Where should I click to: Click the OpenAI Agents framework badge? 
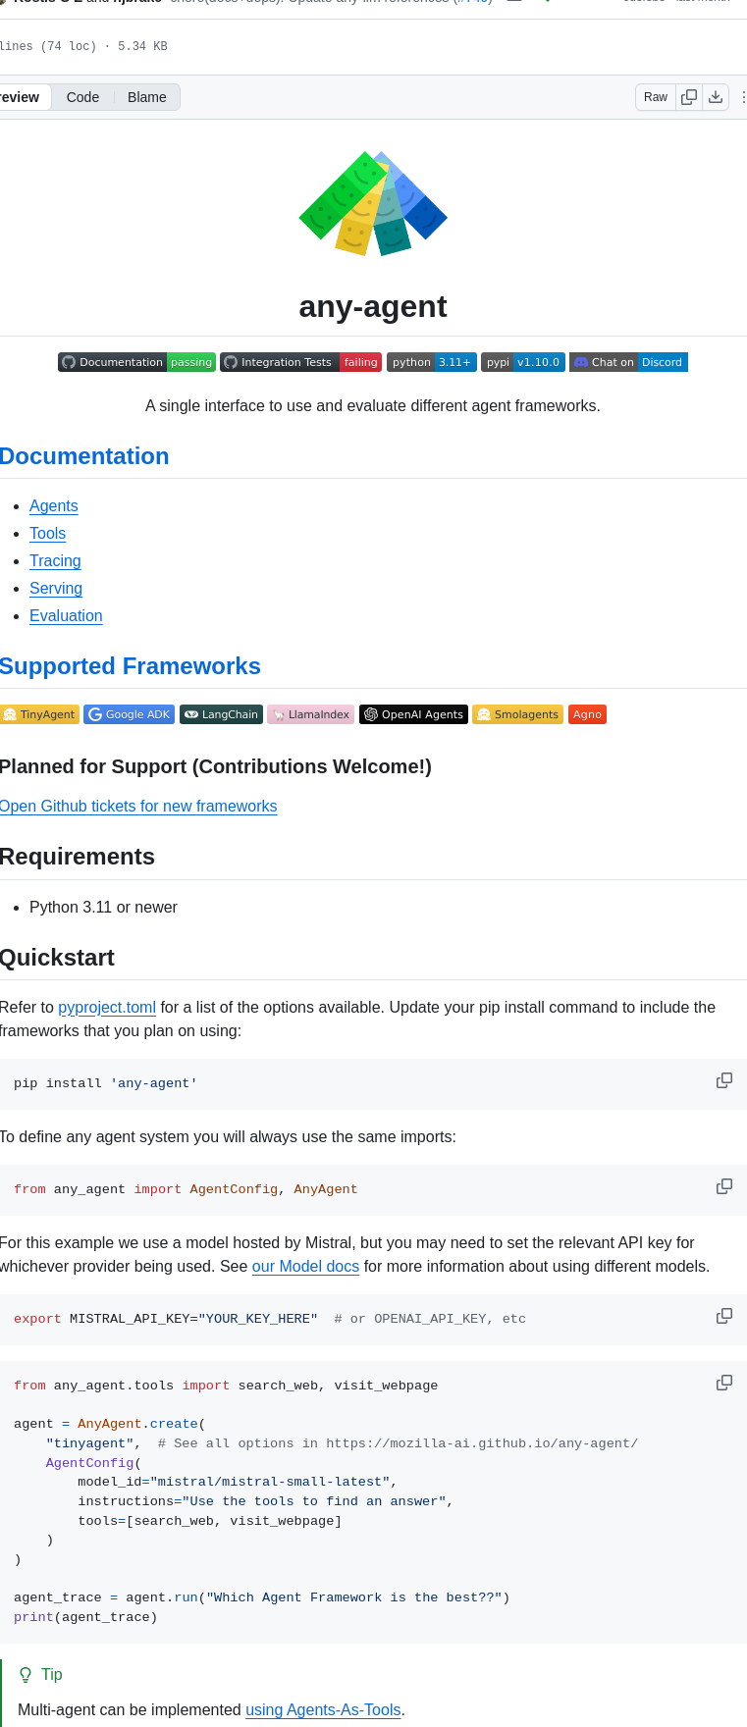pos(413,714)
